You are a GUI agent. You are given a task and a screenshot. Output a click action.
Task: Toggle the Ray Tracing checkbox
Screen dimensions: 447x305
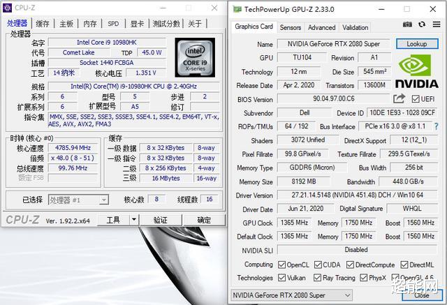(317, 278)
